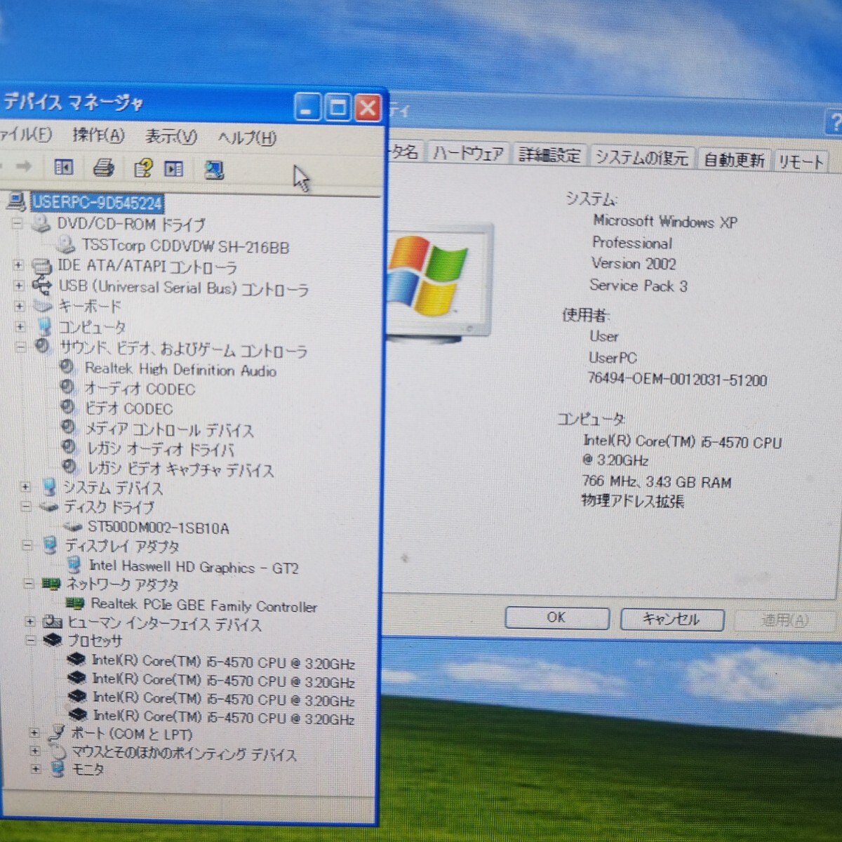
Task: Click the ディスク ドライブ category icon
Action: (x=48, y=507)
